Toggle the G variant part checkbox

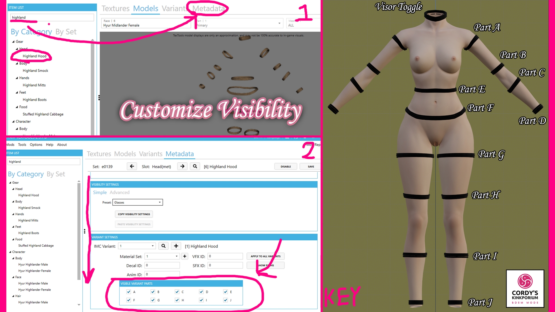point(153,300)
